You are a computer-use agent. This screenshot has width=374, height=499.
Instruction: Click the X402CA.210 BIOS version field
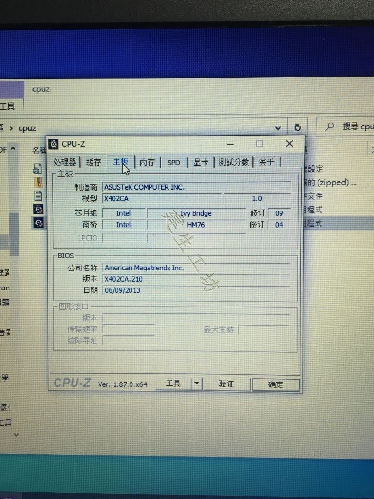[x=197, y=279]
